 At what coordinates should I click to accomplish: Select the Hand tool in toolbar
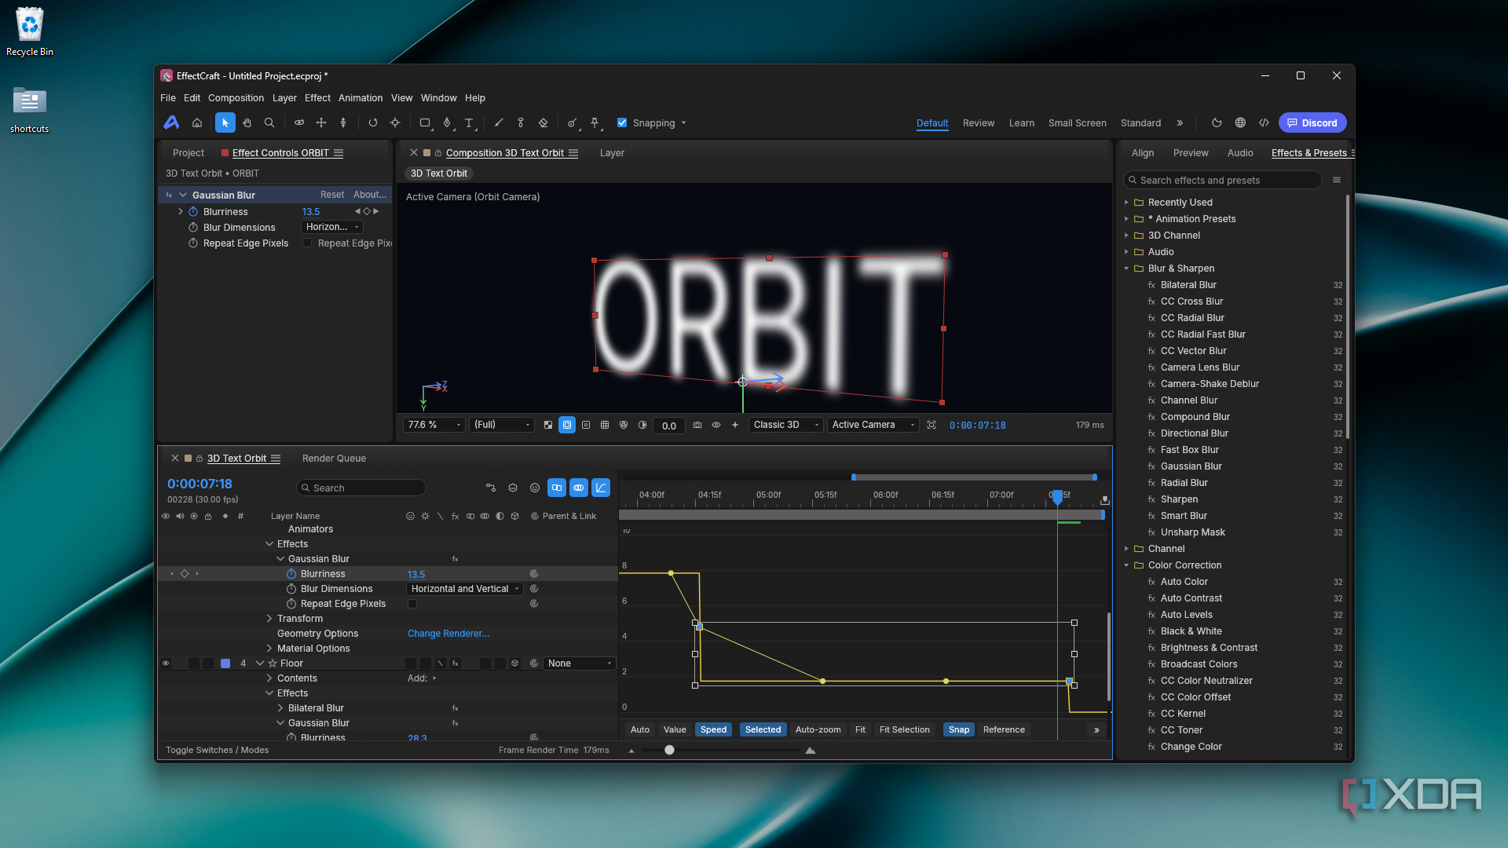pos(247,123)
